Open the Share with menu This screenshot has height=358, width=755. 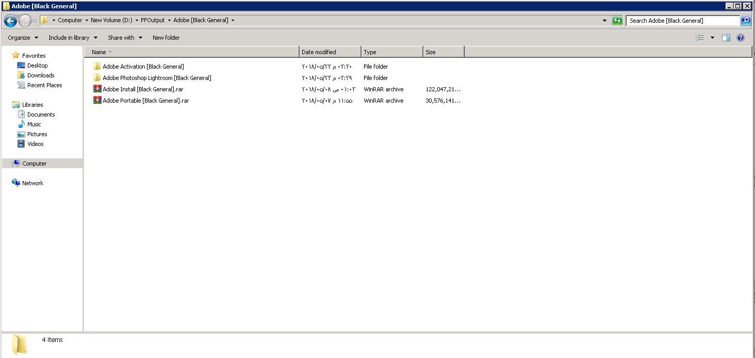tap(125, 38)
